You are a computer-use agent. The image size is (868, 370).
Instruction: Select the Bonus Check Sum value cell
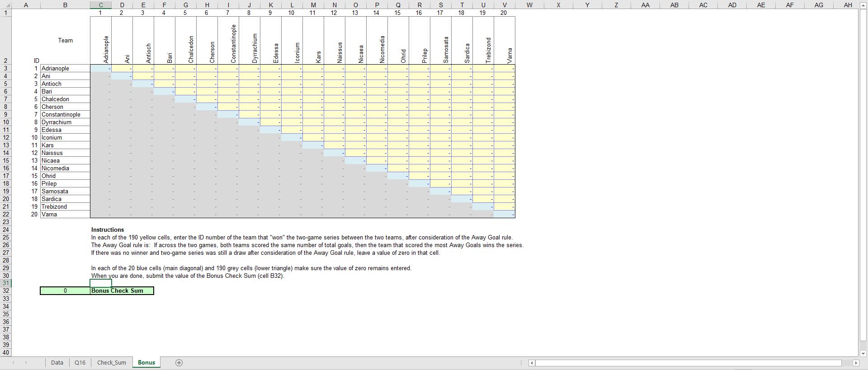pos(65,291)
